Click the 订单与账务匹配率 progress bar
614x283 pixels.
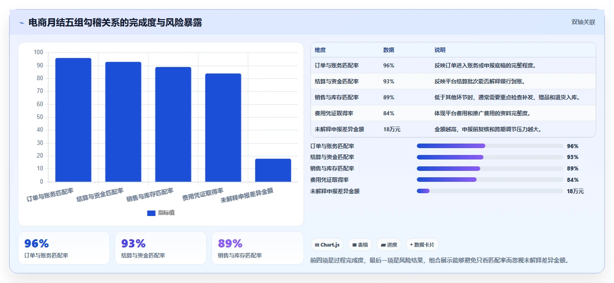(490, 146)
